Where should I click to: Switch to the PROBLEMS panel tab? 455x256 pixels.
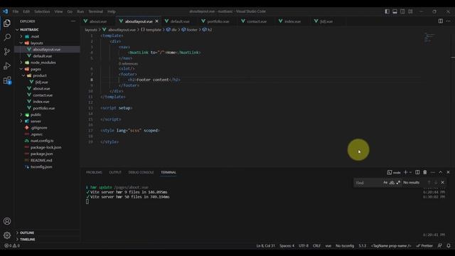pos(94,172)
